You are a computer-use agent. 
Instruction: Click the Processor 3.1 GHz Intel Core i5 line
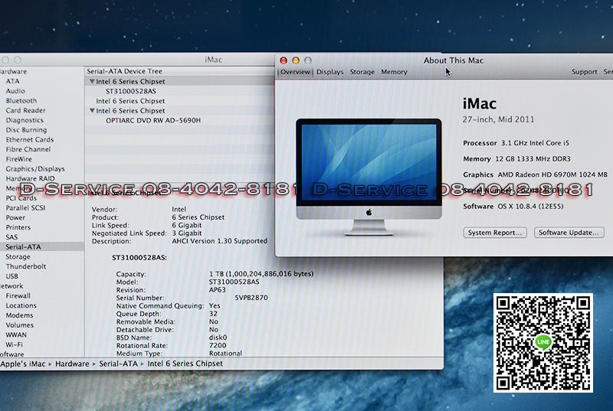coord(516,143)
